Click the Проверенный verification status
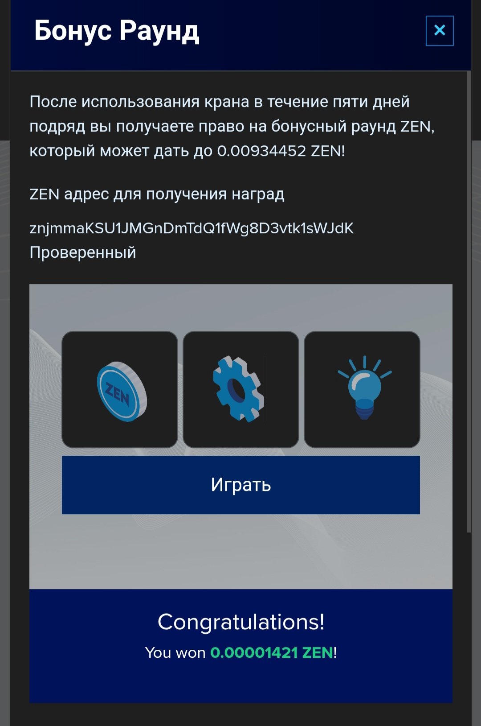Viewport: 481px width, 726px height. pyautogui.click(x=83, y=252)
